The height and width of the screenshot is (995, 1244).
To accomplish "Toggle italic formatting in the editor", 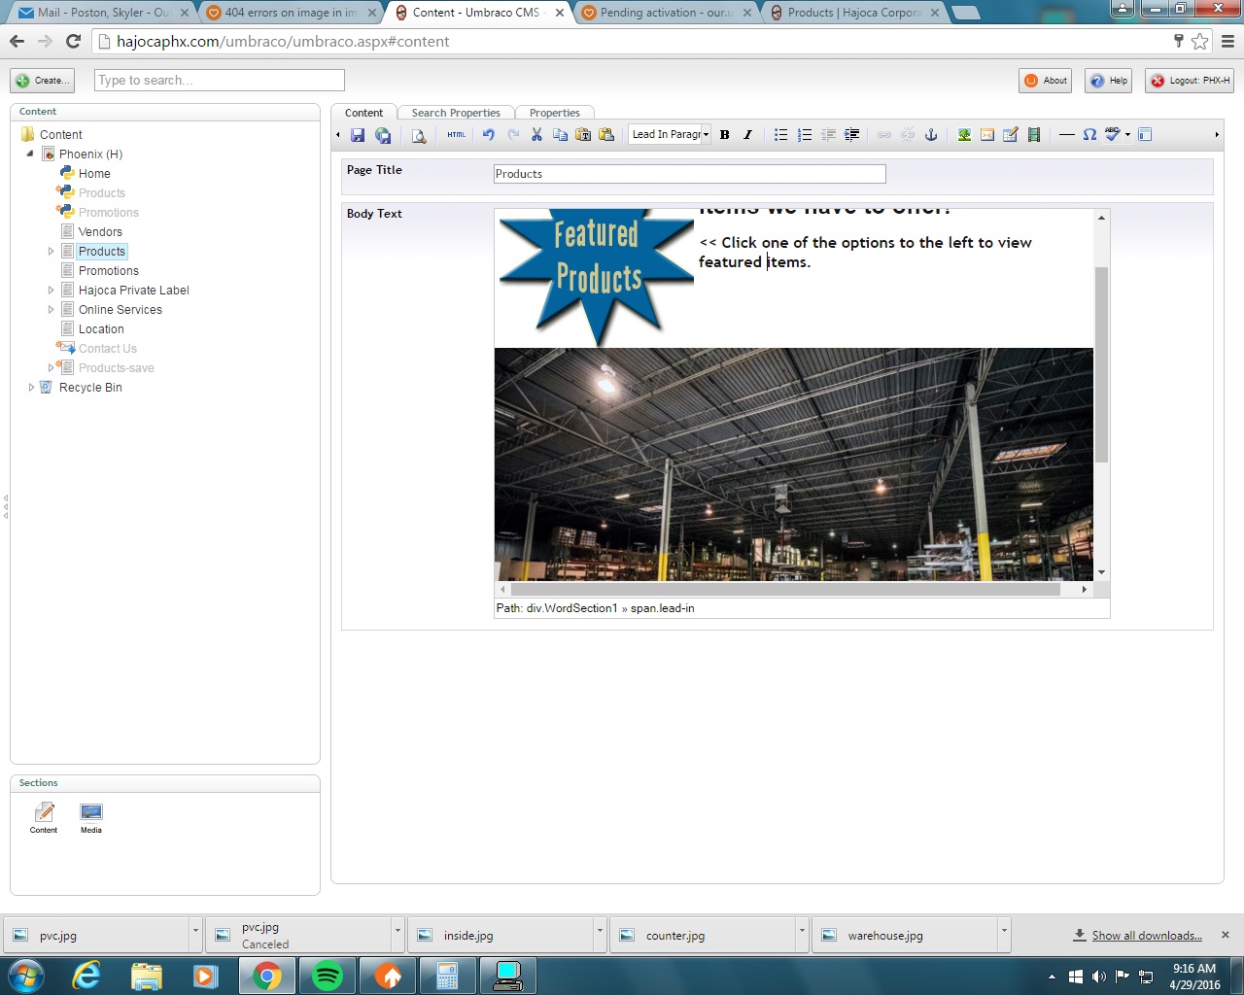I will [x=745, y=135].
